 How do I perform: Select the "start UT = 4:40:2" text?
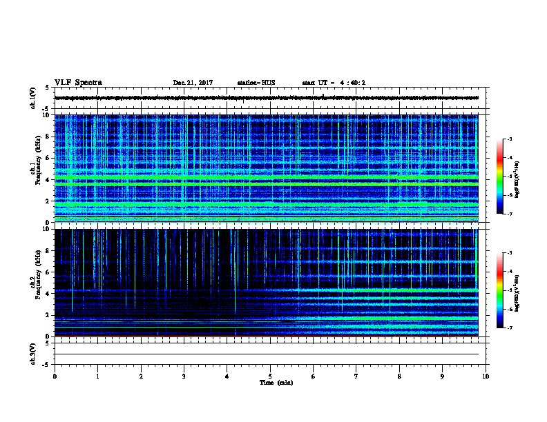pos(334,83)
